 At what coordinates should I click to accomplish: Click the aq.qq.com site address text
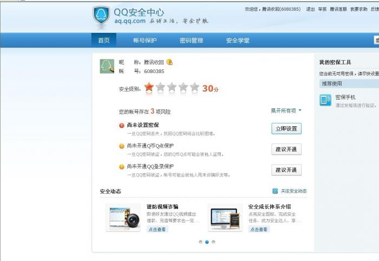[130, 21]
